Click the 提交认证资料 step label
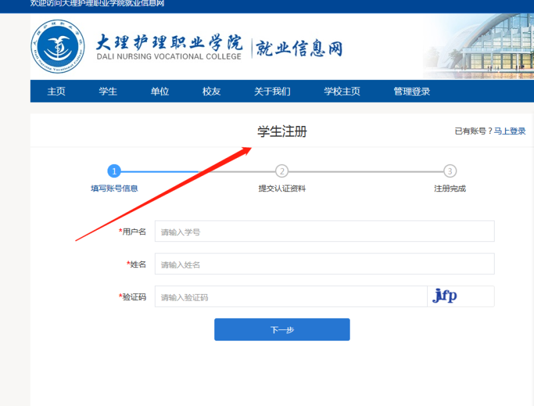 click(282, 189)
